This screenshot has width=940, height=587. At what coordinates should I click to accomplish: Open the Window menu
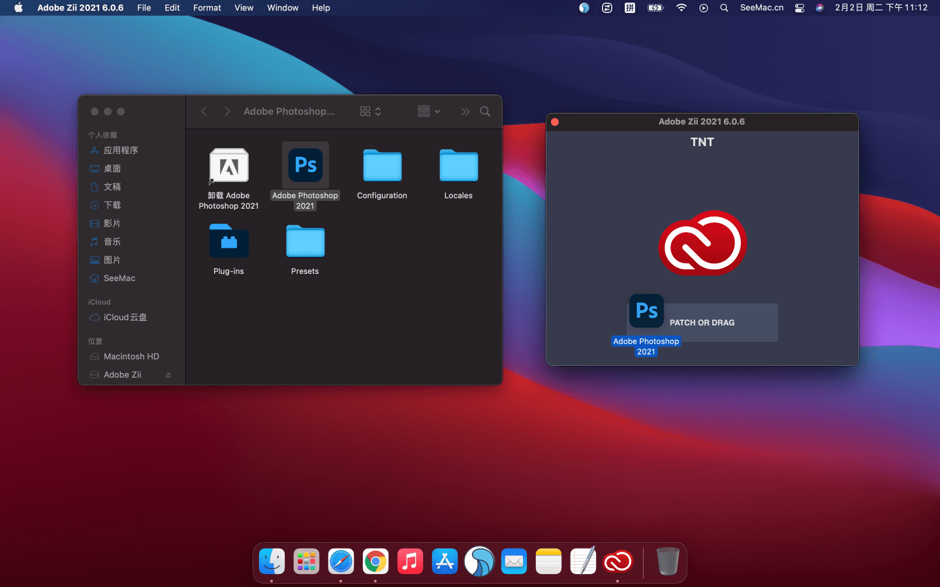[283, 8]
